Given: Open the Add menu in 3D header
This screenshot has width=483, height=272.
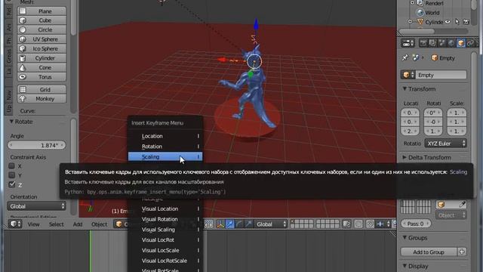Looking at the screenshot, I should tap(78, 224).
